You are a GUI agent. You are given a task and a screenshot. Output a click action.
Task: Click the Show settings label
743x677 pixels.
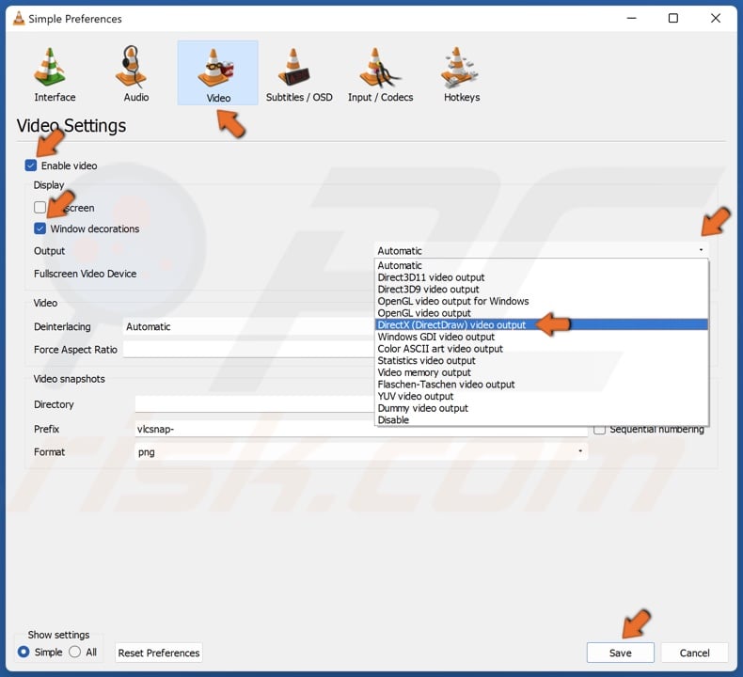(58, 635)
